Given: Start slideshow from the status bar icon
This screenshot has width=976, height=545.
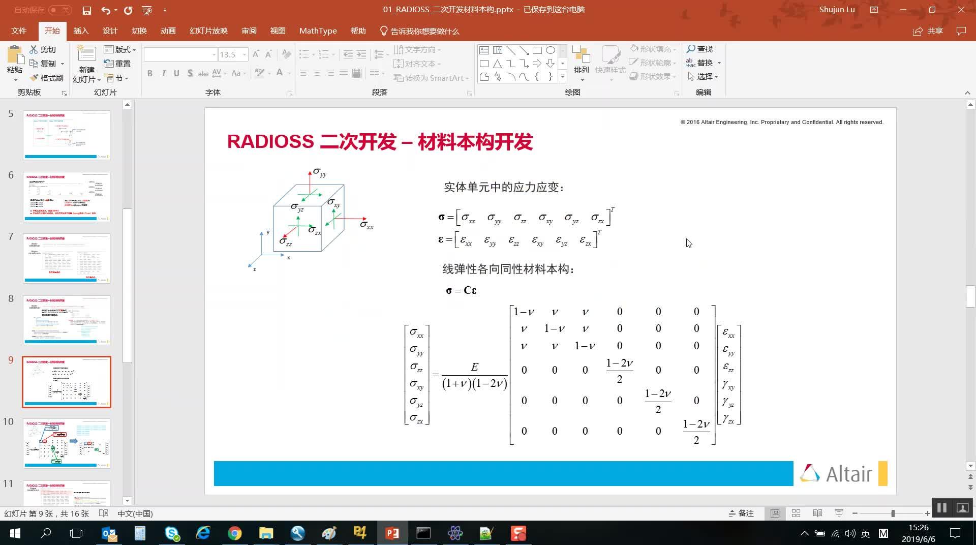Looking at the screenshot, I should [838, 513].
